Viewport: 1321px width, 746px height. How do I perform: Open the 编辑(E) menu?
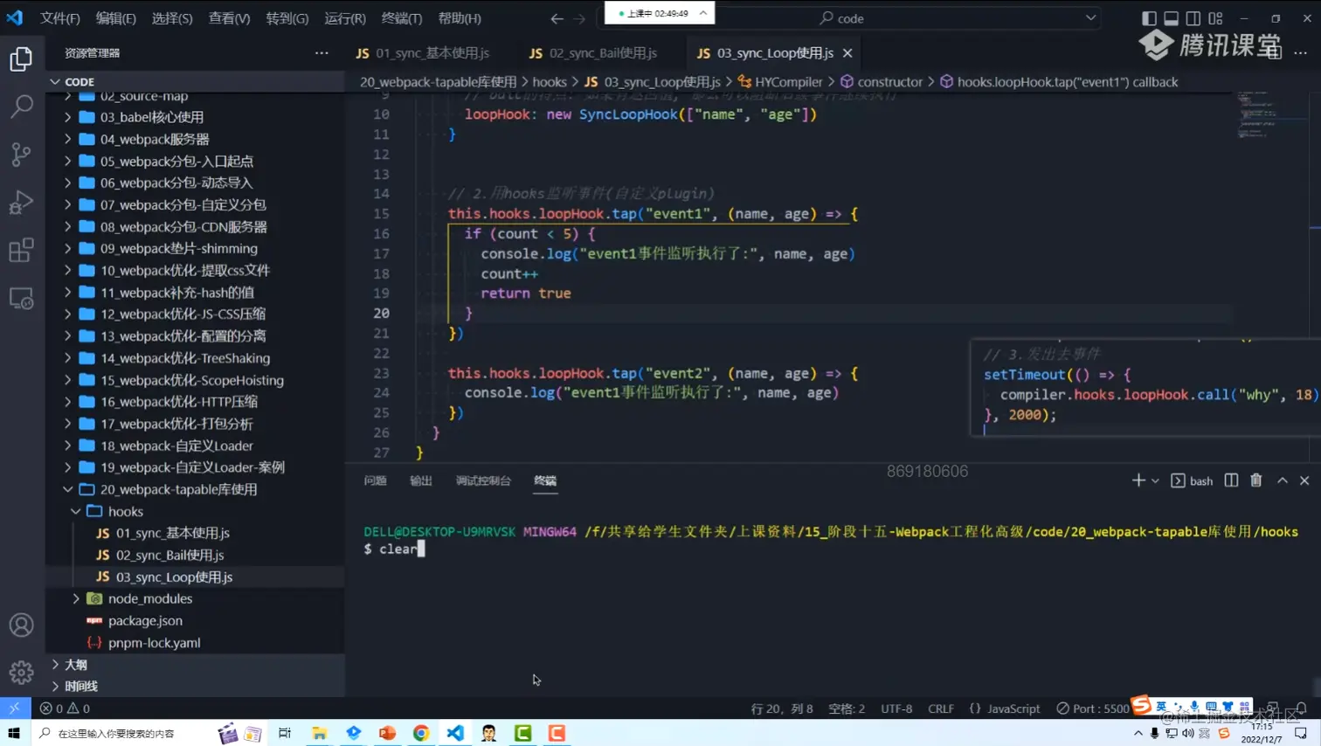point(115,18)
